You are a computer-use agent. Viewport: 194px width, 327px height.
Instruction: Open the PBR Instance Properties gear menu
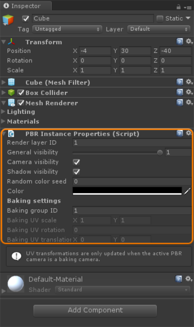pos(189,133)
